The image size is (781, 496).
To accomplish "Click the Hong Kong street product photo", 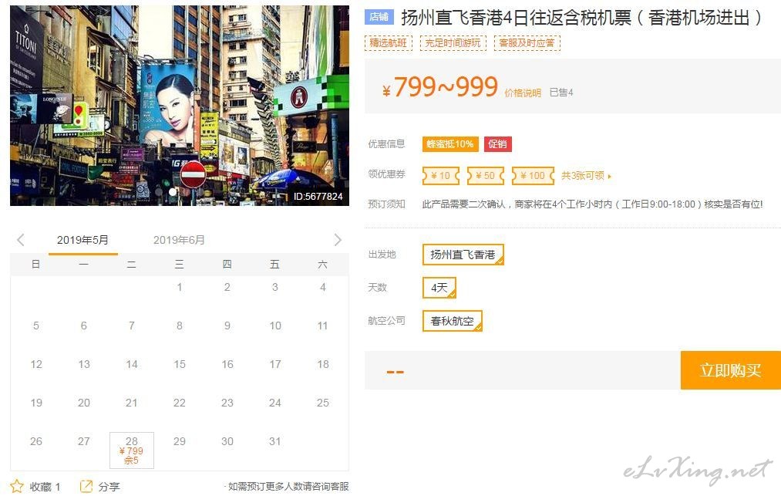I will [x=180, y=106].
